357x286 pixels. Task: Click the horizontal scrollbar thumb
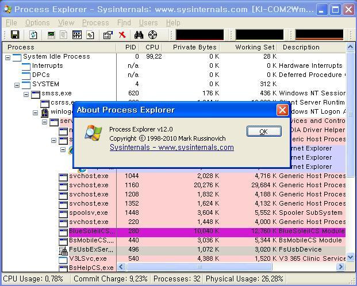click(199, 266)
